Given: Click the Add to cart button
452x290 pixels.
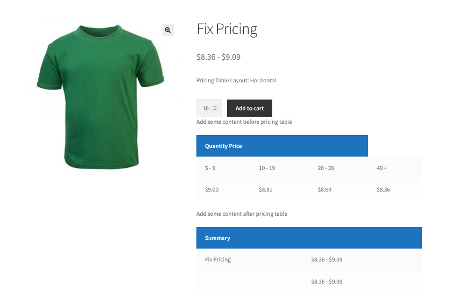Looking at the screenshot, I should pos(250,108).
